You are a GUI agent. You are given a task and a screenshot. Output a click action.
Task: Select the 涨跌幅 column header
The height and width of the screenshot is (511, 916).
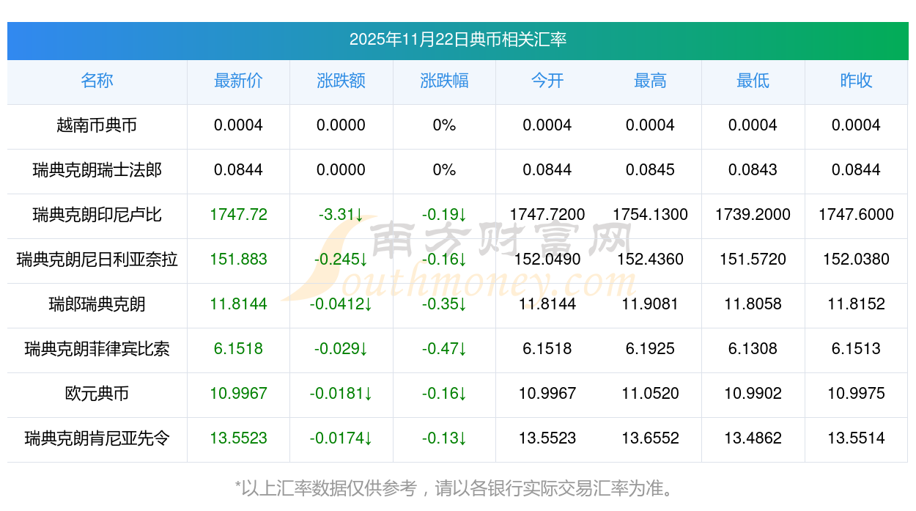coord(444,81)
